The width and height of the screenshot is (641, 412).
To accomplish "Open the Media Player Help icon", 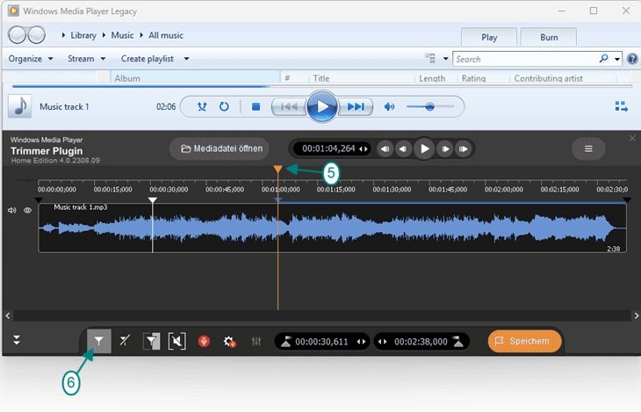I will click(x=632, y=59).
